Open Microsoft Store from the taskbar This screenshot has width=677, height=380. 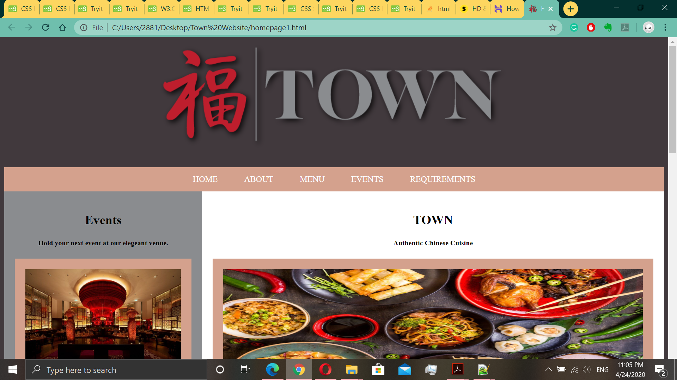pyautogui.click(x=378, y=369)
